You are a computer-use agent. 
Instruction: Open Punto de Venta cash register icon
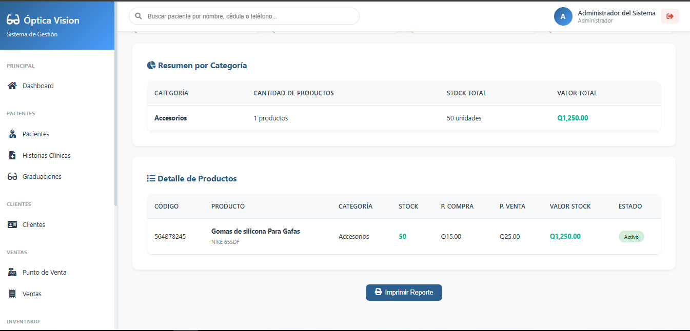click(12, 272)
